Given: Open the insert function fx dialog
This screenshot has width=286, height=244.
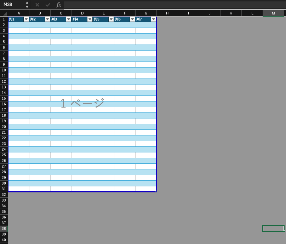Looking at the screenshot, I should coord(59,5).
